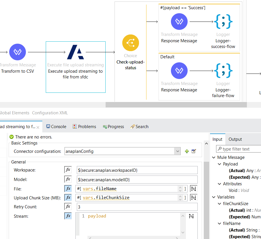Toggle fx expression mode for Stream

point(68,216)
